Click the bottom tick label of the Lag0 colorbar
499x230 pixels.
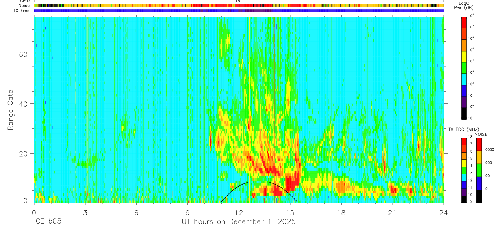[472, 118]
